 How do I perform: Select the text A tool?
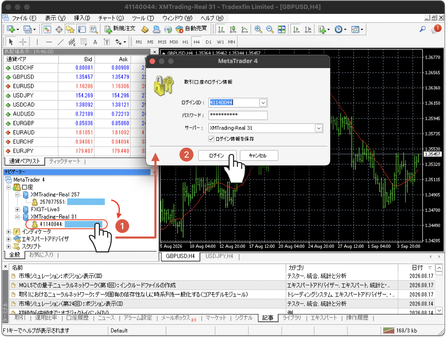[95, 42]
